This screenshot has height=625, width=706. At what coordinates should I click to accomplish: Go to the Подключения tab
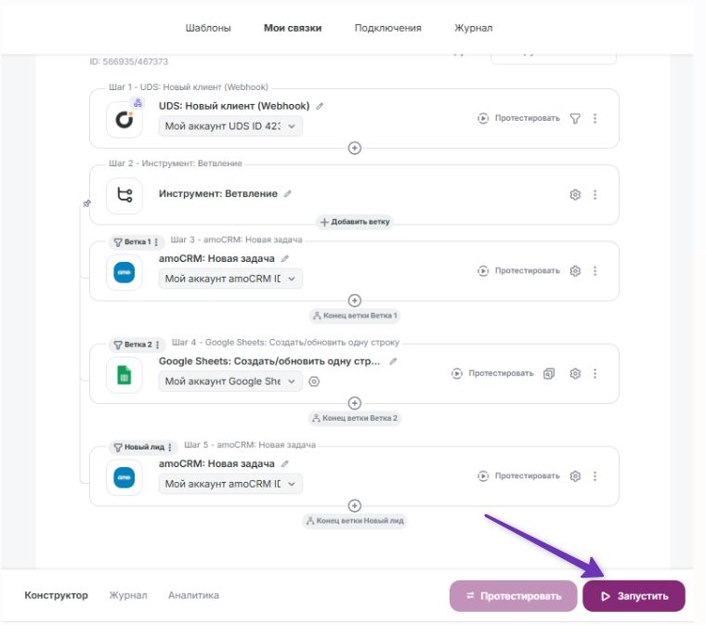387,28
